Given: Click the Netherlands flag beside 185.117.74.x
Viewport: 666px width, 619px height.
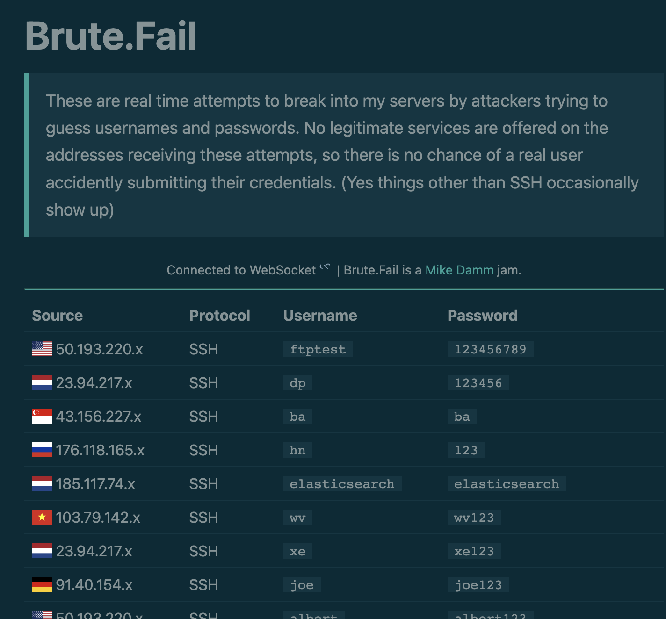Looking at the screenshot, I should [x=42, y=483].
